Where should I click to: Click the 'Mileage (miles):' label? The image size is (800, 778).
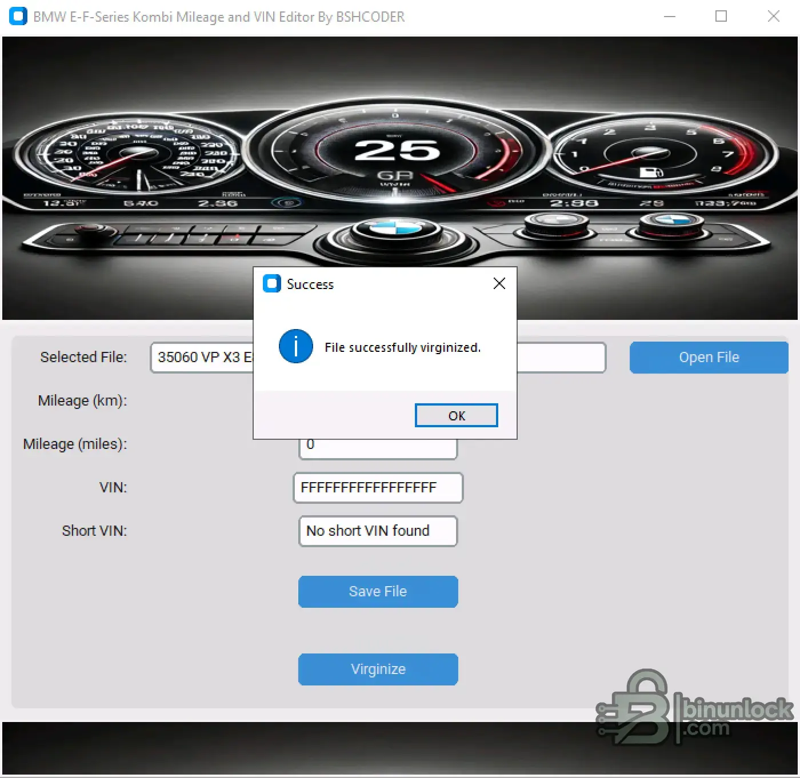click(x=75, y=444)
